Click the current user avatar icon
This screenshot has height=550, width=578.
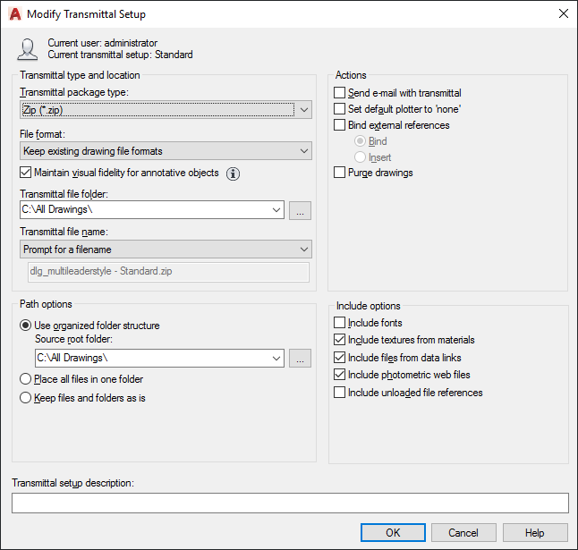point(29,49)
